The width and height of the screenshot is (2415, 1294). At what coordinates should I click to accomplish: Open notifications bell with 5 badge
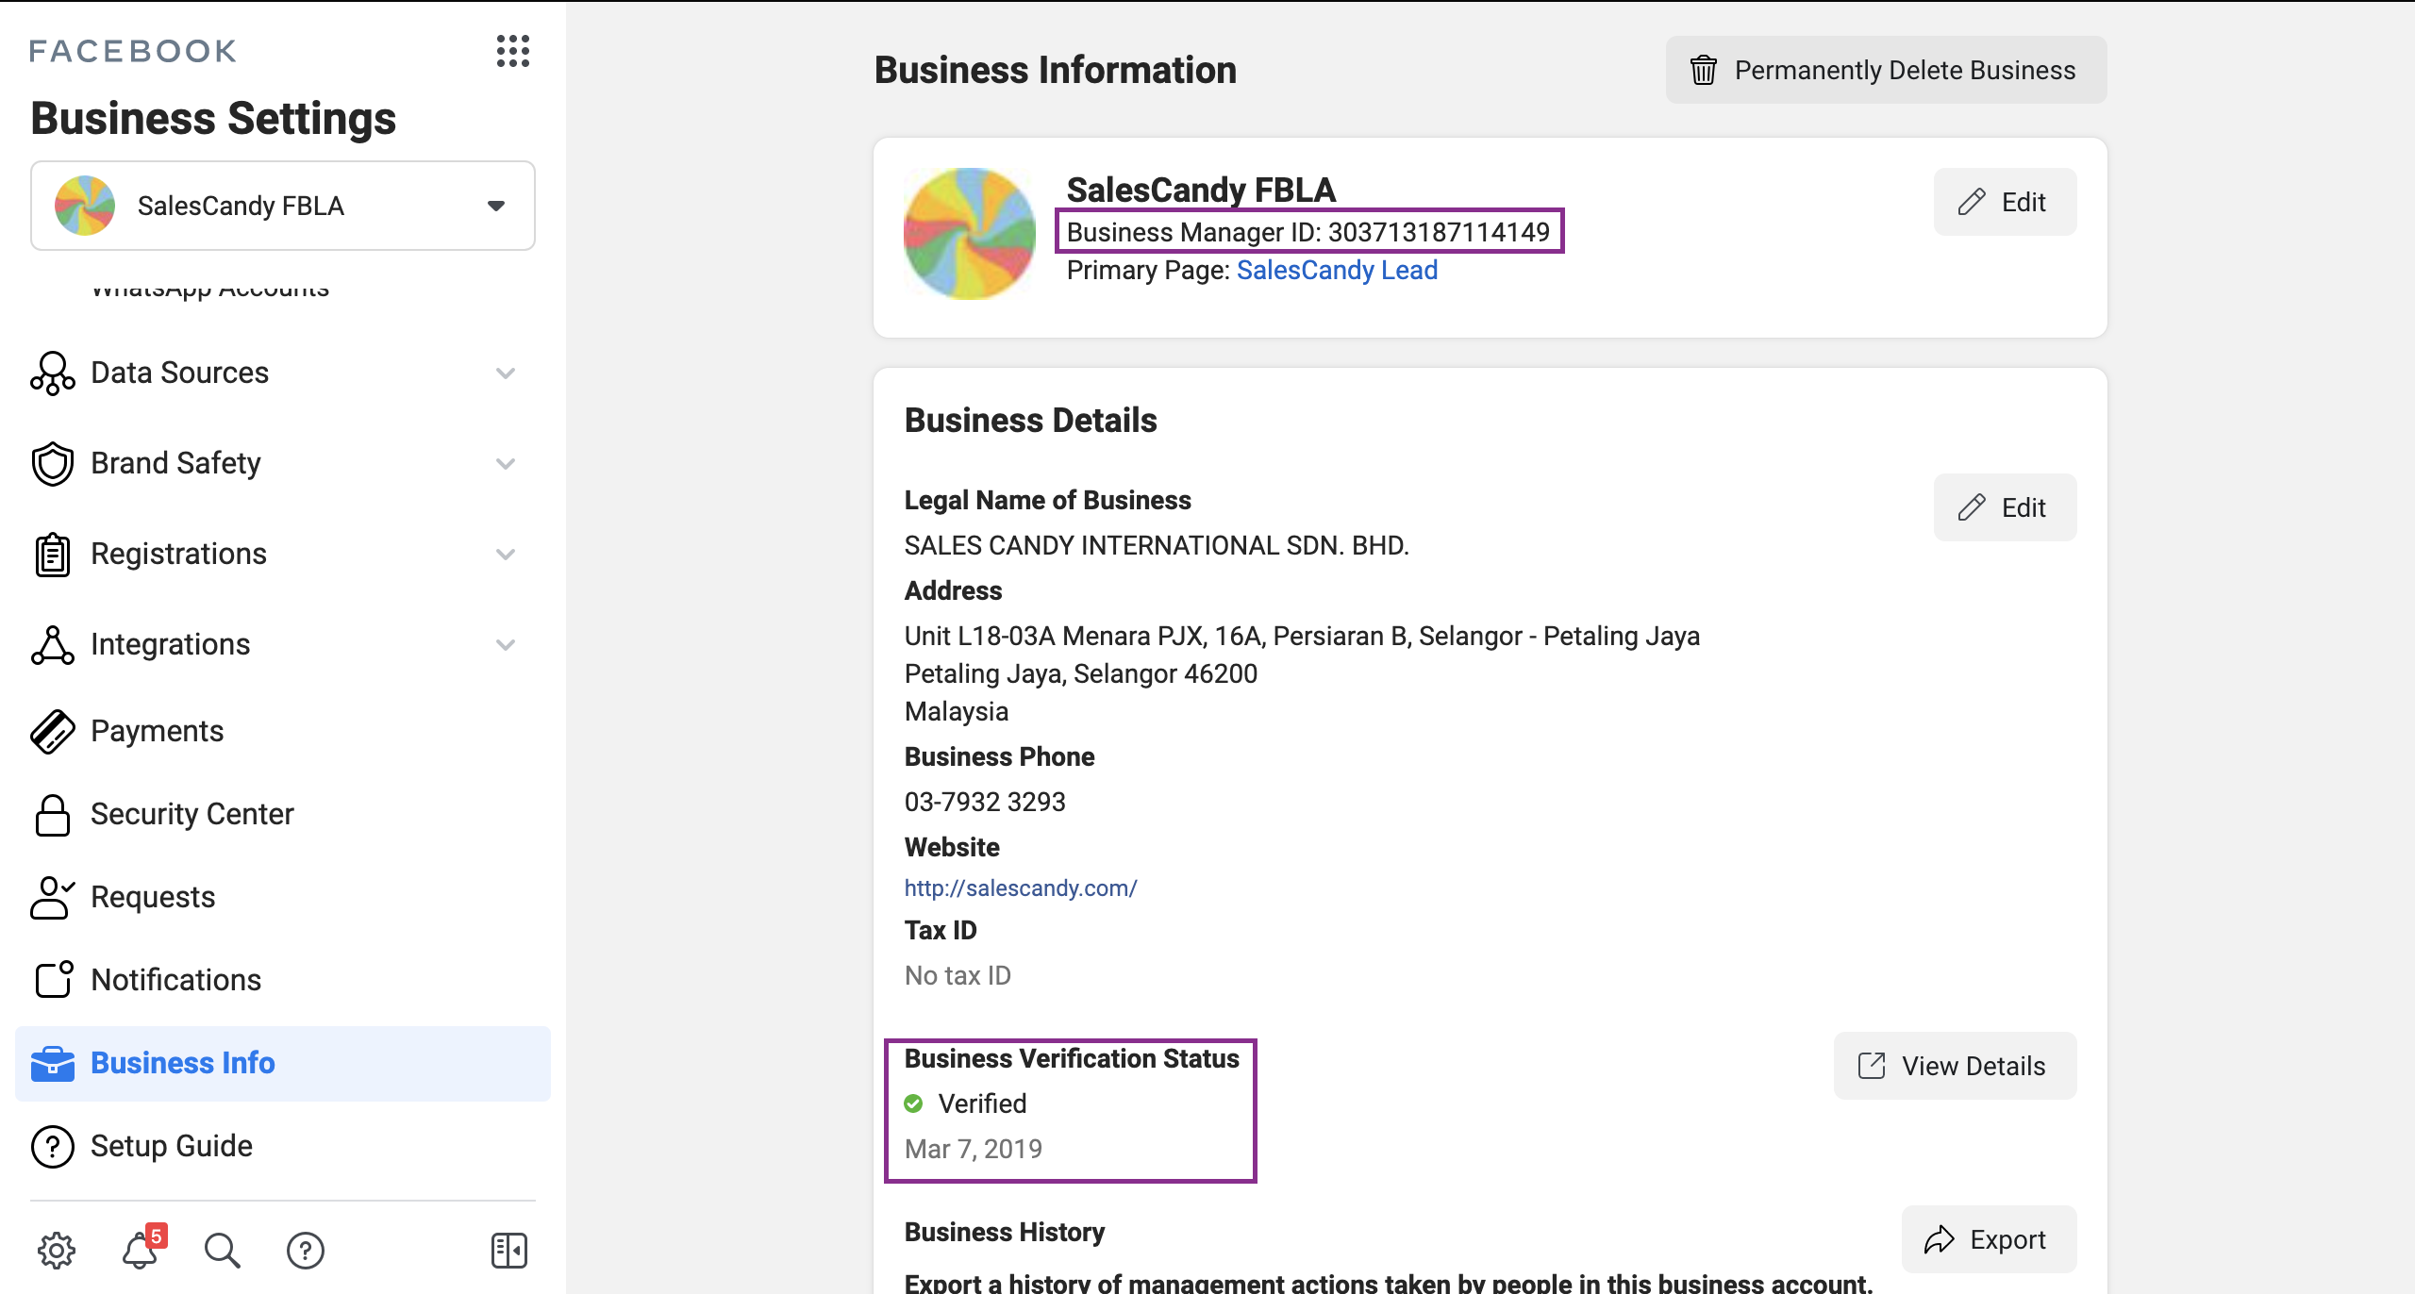[141, 1251]
